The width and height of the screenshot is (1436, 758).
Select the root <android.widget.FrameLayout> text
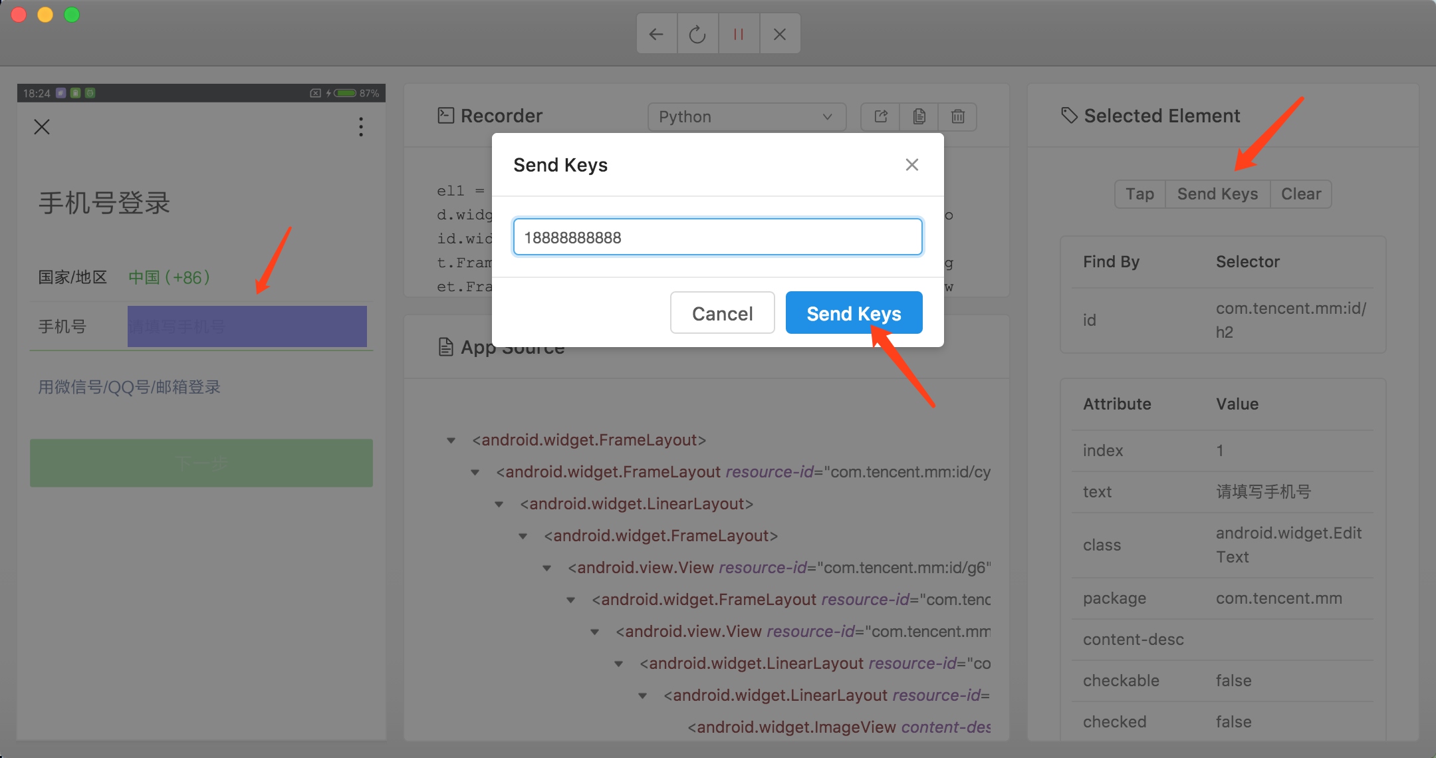589,440
